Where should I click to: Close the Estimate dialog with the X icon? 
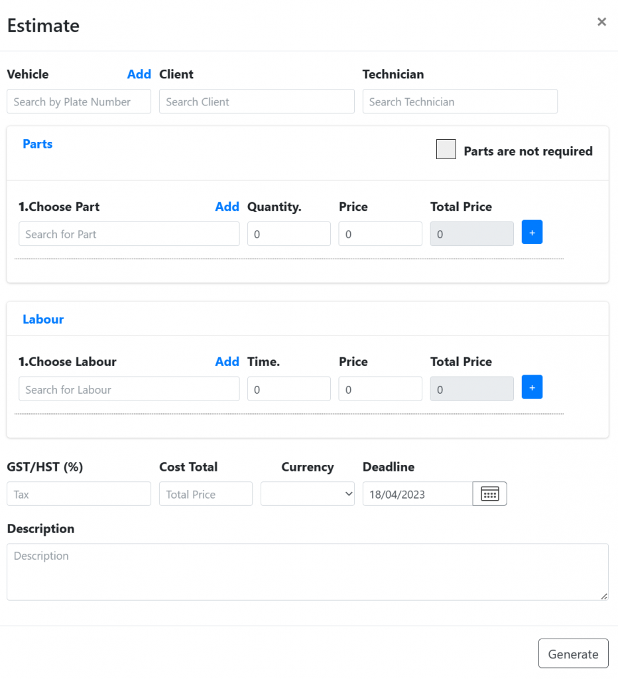click(601, 22)
